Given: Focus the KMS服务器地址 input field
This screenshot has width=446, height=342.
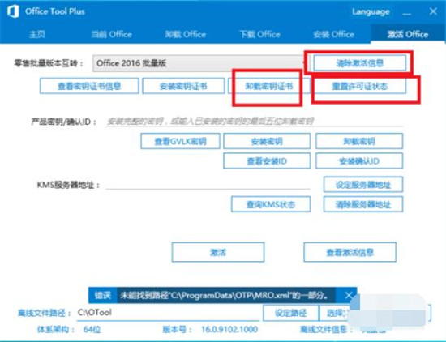Looking at the screenshot, I should pyautogui.click(x=208, y=184).
